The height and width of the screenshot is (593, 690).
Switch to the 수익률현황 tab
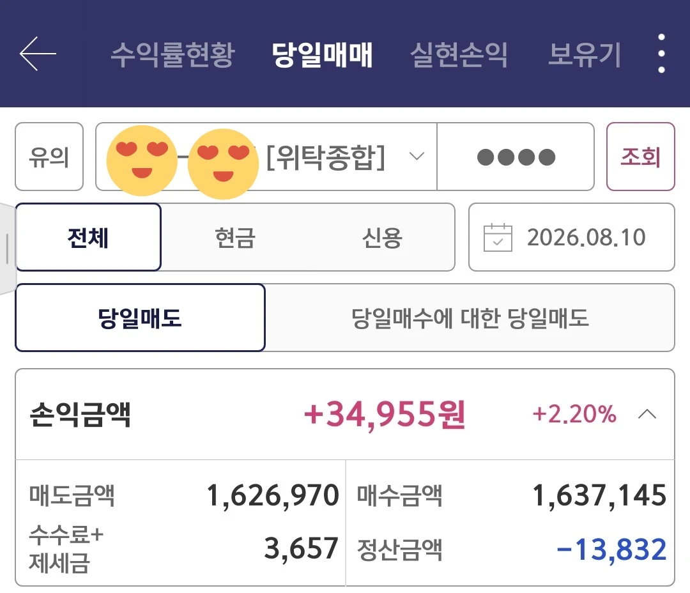[172, 55]
